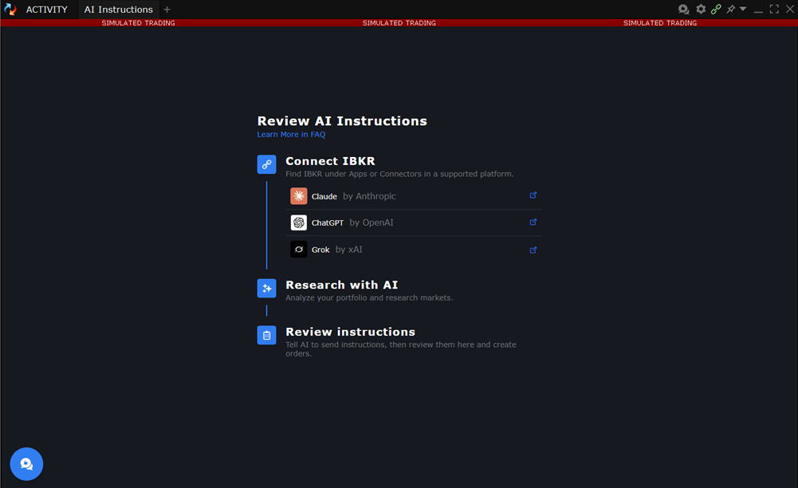Click the Review AI Instructions title
The width and height of the screenshot is (798, 488).
[342, 121]
